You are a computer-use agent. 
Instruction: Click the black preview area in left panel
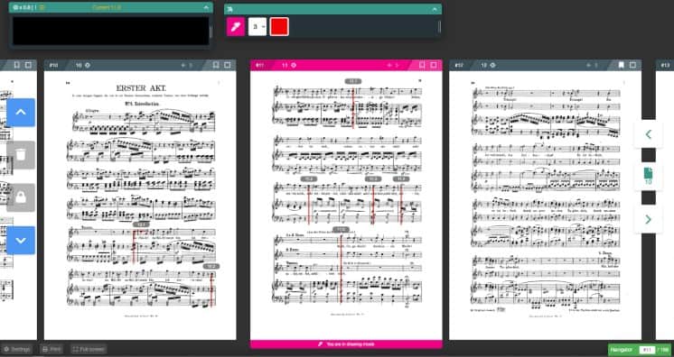(110, 31)
